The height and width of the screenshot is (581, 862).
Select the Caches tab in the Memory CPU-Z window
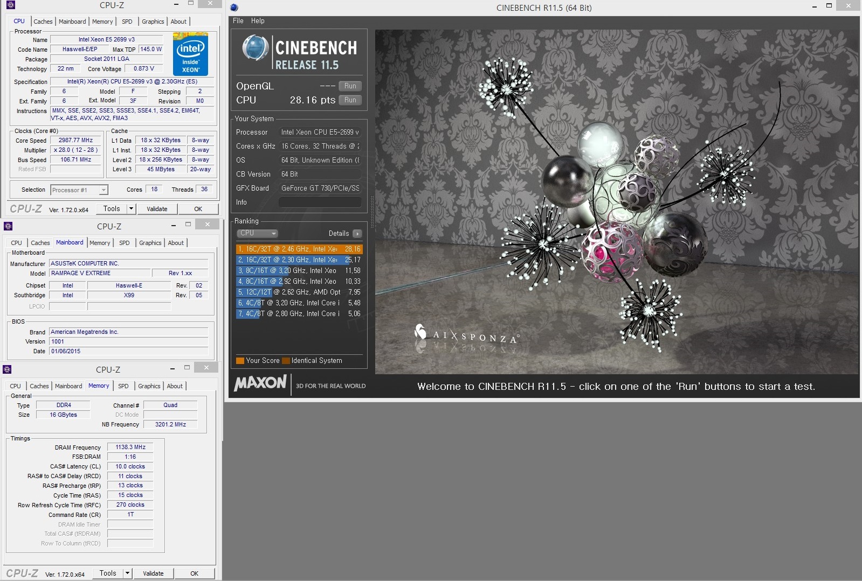(39, 386)
